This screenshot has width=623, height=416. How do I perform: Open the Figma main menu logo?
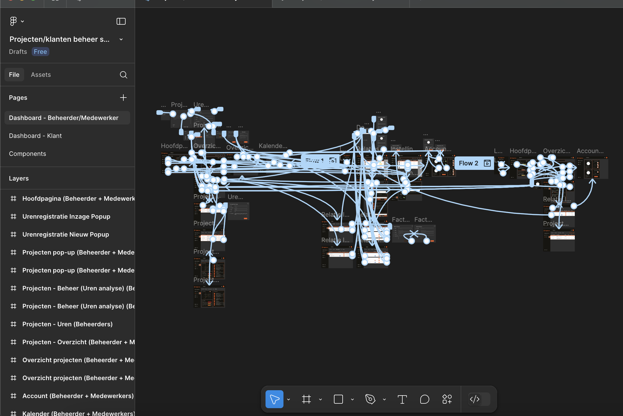click(x=13, y=21)
